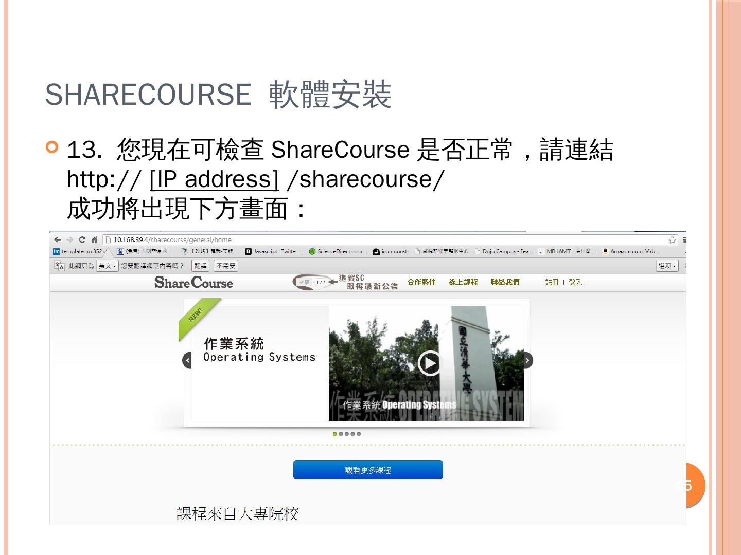The image size is (741, 555).
Task: Open the Dojo Campus bookmark
Action: pos(503,251)
